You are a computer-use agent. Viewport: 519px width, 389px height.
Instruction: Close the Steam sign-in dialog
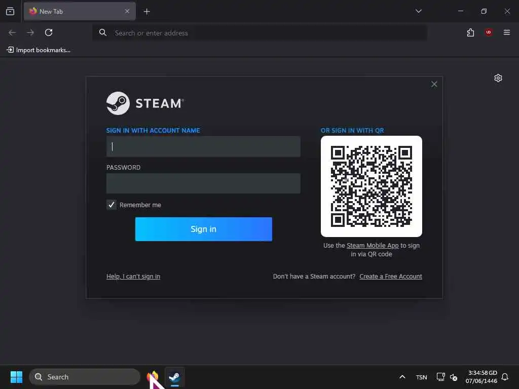pos(434,85)
